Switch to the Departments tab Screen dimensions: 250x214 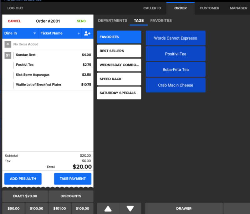tap(112, 21)
